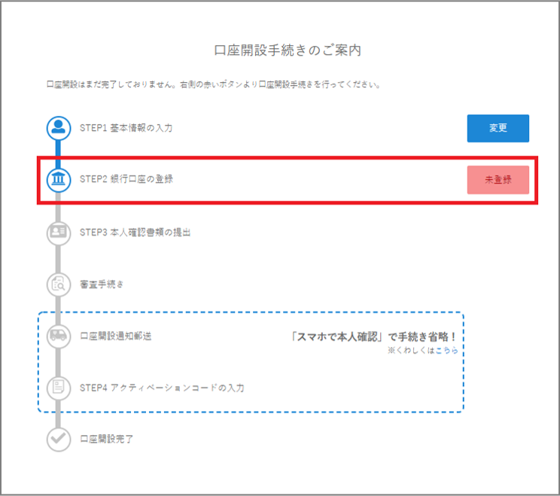Screen dimensions: 560x496
Task: Click the 口座開設はまだ完了しておりません notice text
Action: (x=213, y=84)
